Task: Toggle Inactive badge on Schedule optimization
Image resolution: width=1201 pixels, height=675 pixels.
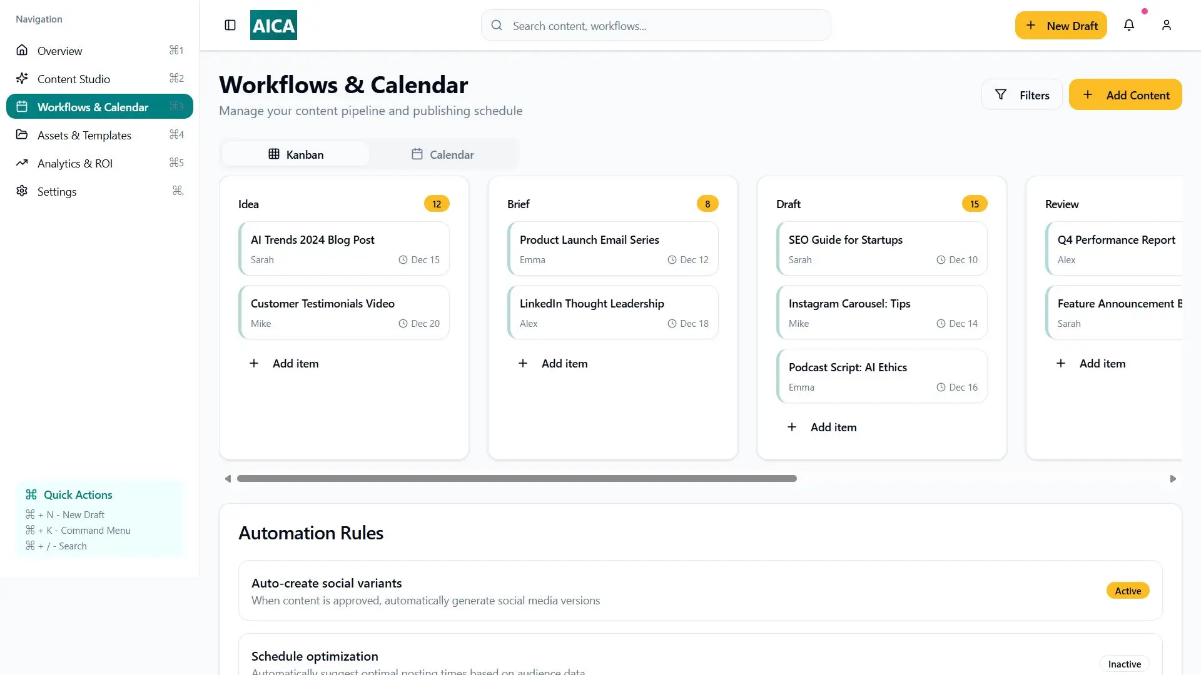Action: click(x=1124, y=664)
